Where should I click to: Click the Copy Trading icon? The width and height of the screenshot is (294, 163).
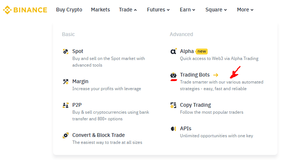pos(173,105)
